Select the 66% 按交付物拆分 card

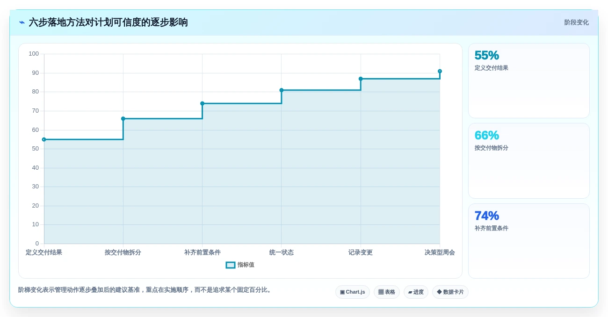click(x=529, y=161)
